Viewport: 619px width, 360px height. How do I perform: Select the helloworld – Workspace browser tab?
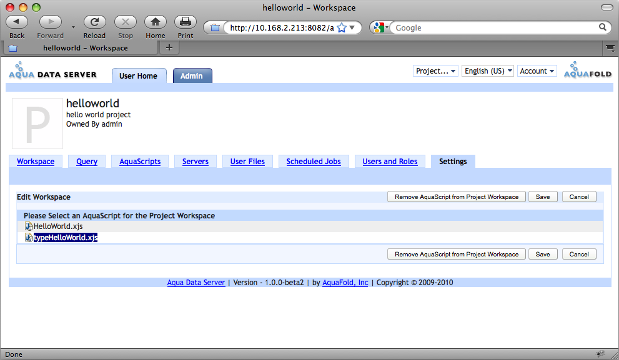point(81,48)
